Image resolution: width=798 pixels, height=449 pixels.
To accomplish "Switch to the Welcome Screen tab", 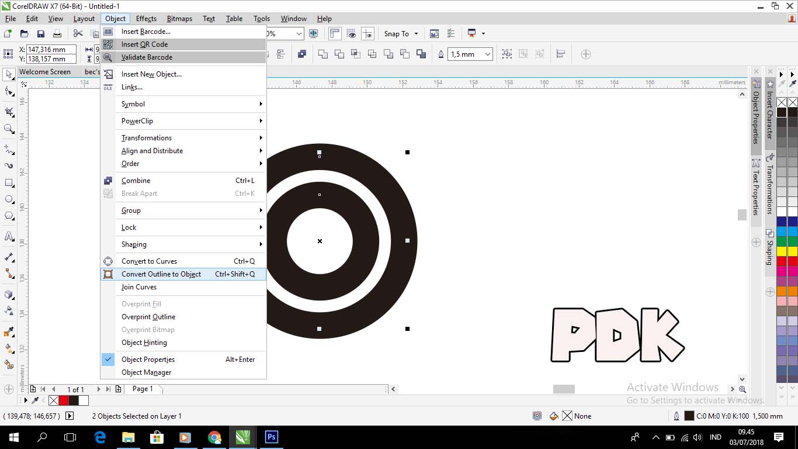I will 45,72.
